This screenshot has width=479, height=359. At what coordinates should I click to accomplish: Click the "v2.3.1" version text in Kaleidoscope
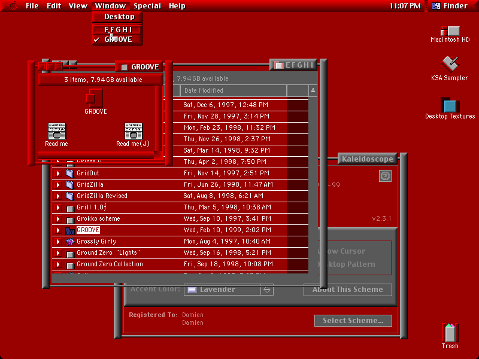click(x=381, y=218)
